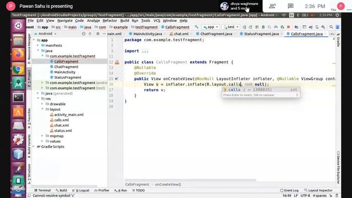The image size is (352, 198).
Task: Click the Search Everywhere magnifier icon
Action: 331,27
